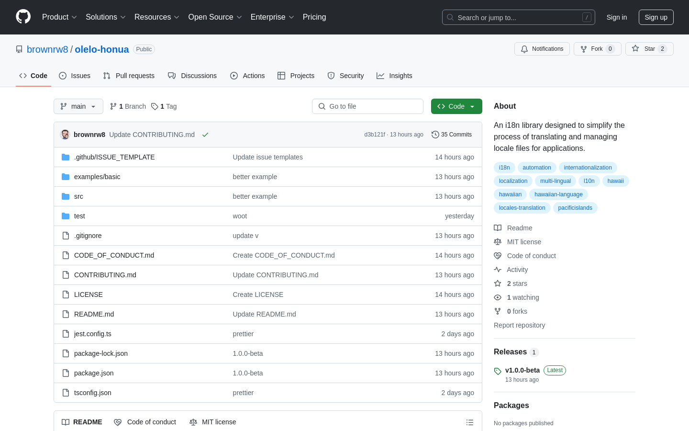This screenshot has width=689, height=431.
Task: Click the file icon for LICENSE
Action: point(66,295)
